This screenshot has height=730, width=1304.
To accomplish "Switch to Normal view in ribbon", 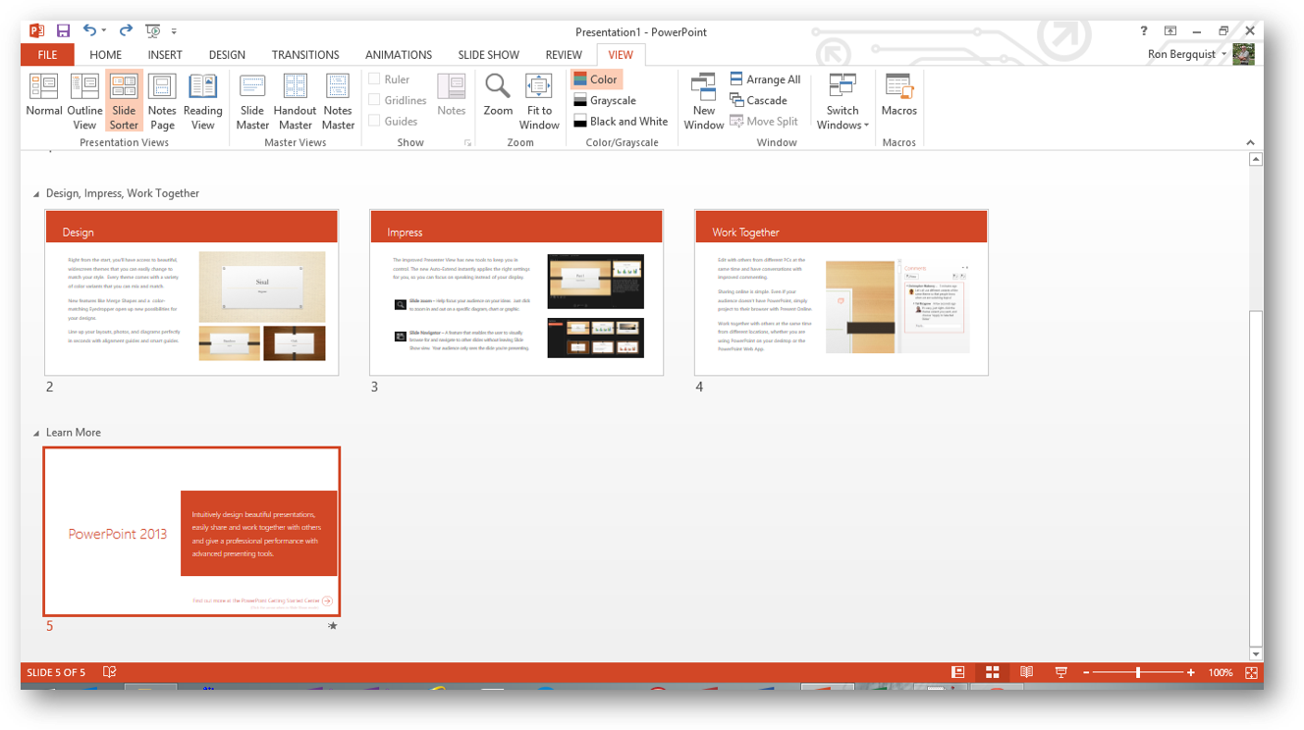I will [43, 99].
